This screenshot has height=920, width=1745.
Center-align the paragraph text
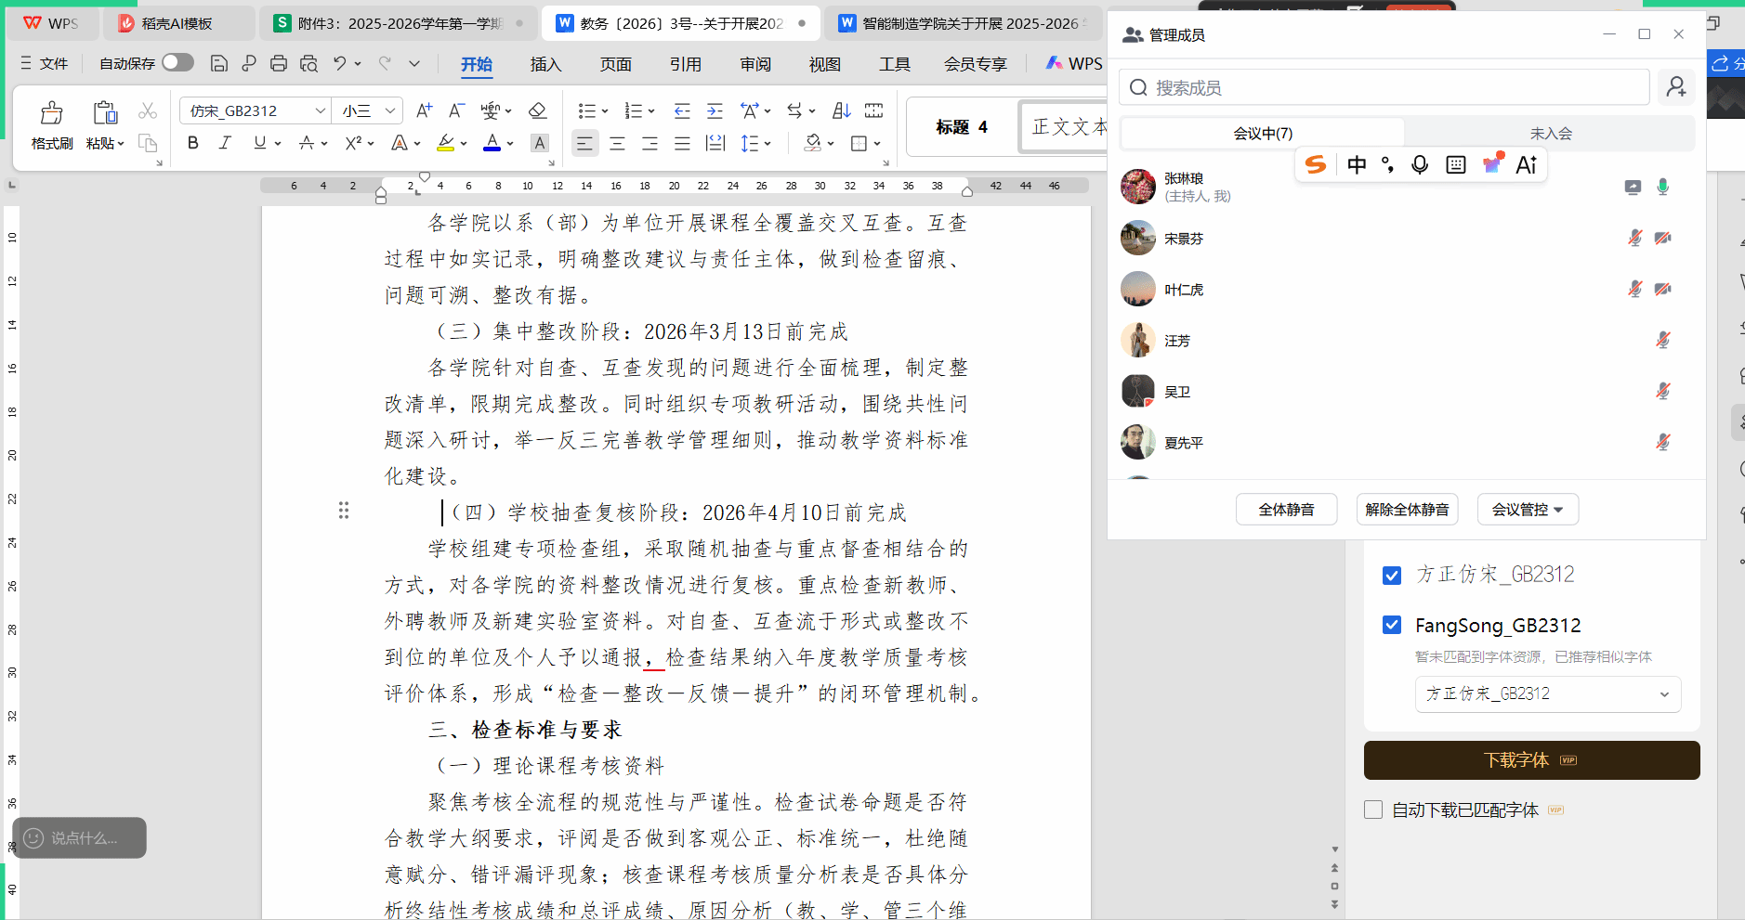(617, 143)
